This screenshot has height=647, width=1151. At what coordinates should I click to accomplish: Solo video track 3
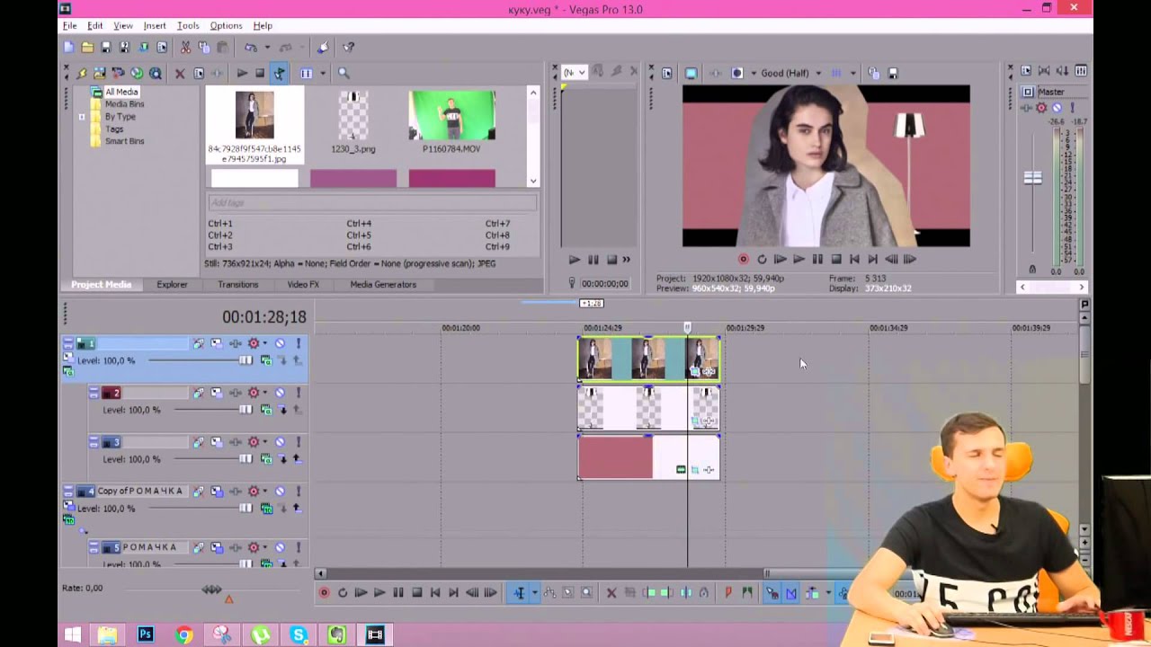tap(297, 442)
